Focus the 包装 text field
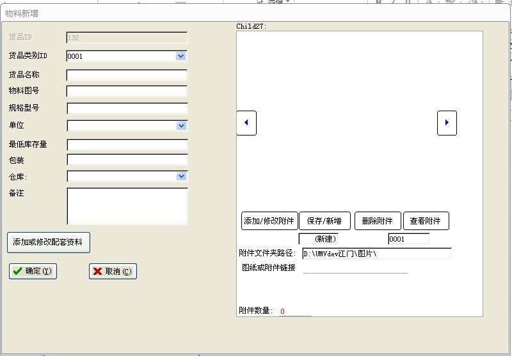The image size is (512, 356). 127,160
